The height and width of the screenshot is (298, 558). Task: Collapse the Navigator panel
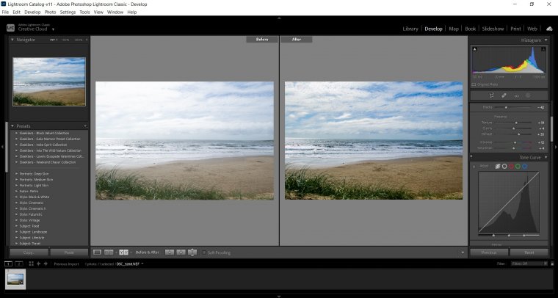[12, 40]
